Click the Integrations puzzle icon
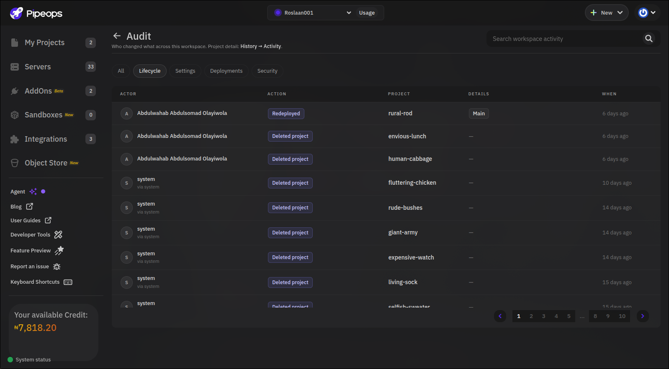The width and height of the screenshot is (669, 369). pos(15,139)
